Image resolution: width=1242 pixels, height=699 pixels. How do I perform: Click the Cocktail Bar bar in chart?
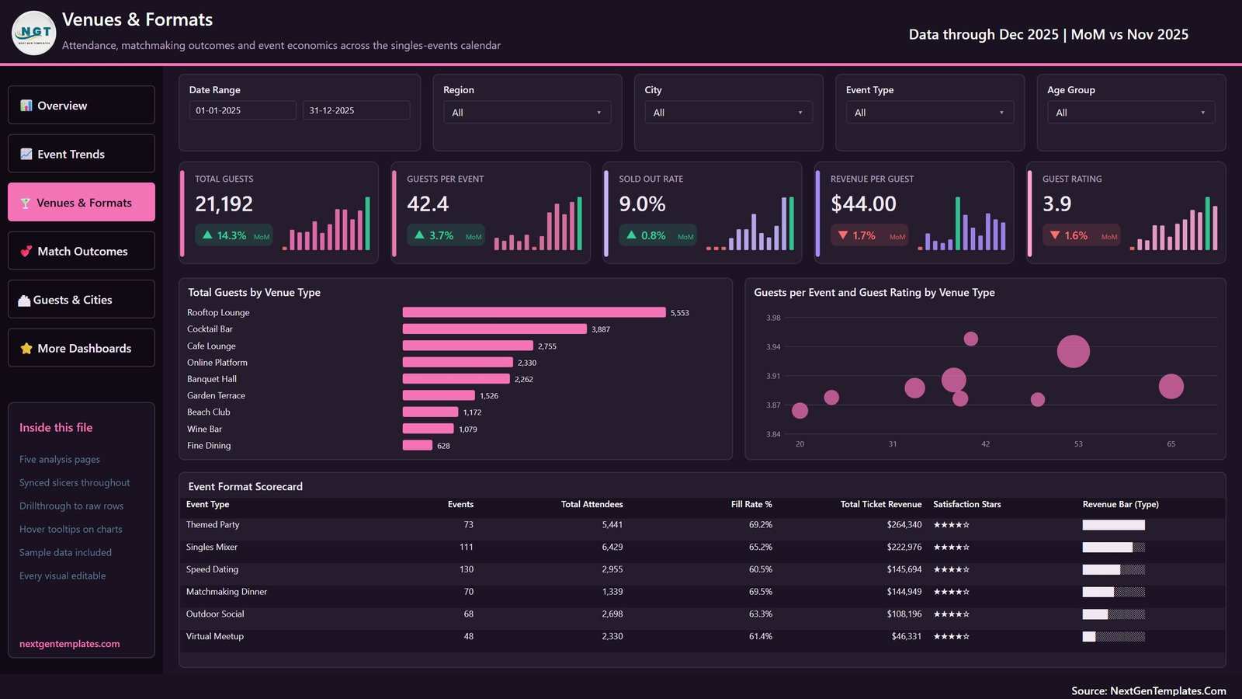click(494, 329)
